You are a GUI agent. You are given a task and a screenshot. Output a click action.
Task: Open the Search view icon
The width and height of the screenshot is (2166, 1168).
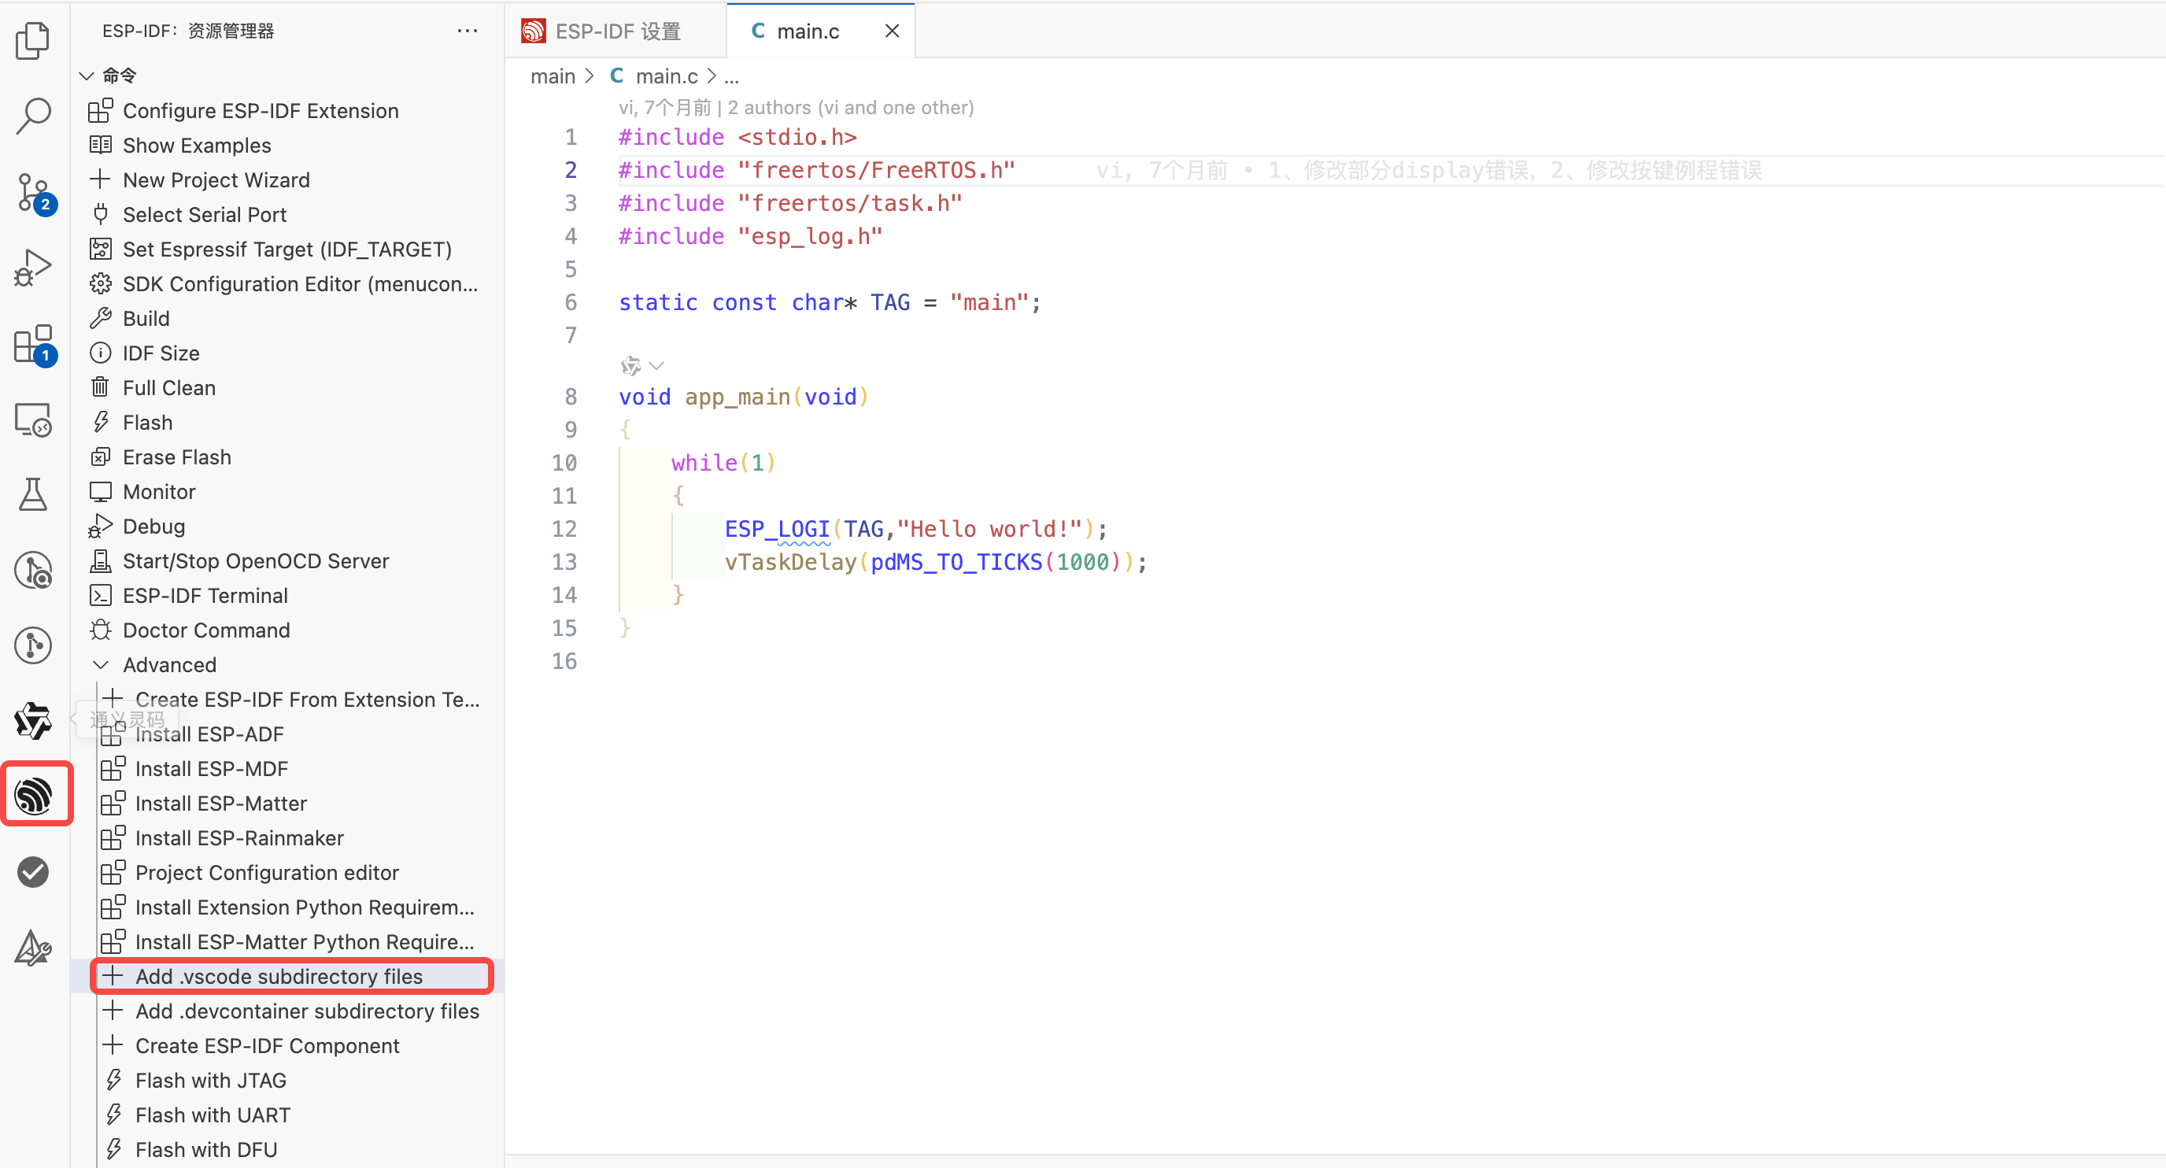(33, 115)
